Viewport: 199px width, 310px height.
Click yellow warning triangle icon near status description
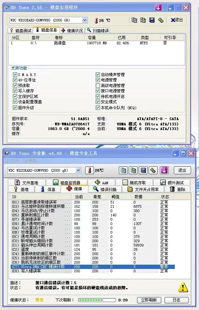[x=183, y=287]
